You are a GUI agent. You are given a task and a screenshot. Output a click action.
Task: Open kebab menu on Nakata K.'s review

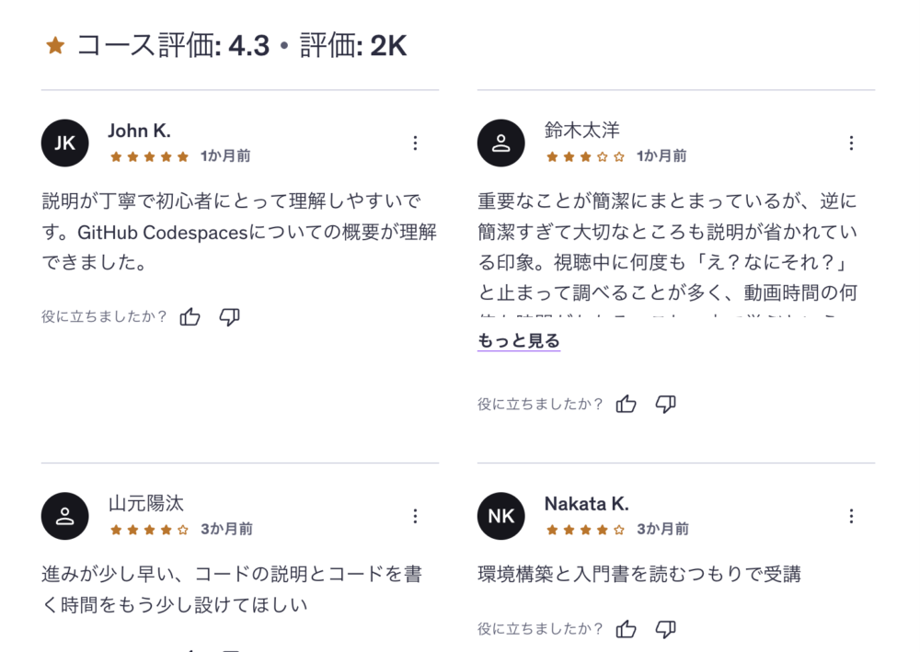851,516
